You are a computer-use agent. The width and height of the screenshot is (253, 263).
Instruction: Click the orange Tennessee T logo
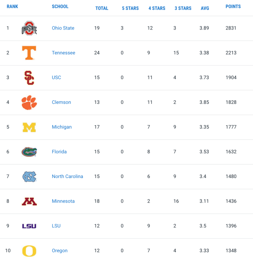[29, 53]
